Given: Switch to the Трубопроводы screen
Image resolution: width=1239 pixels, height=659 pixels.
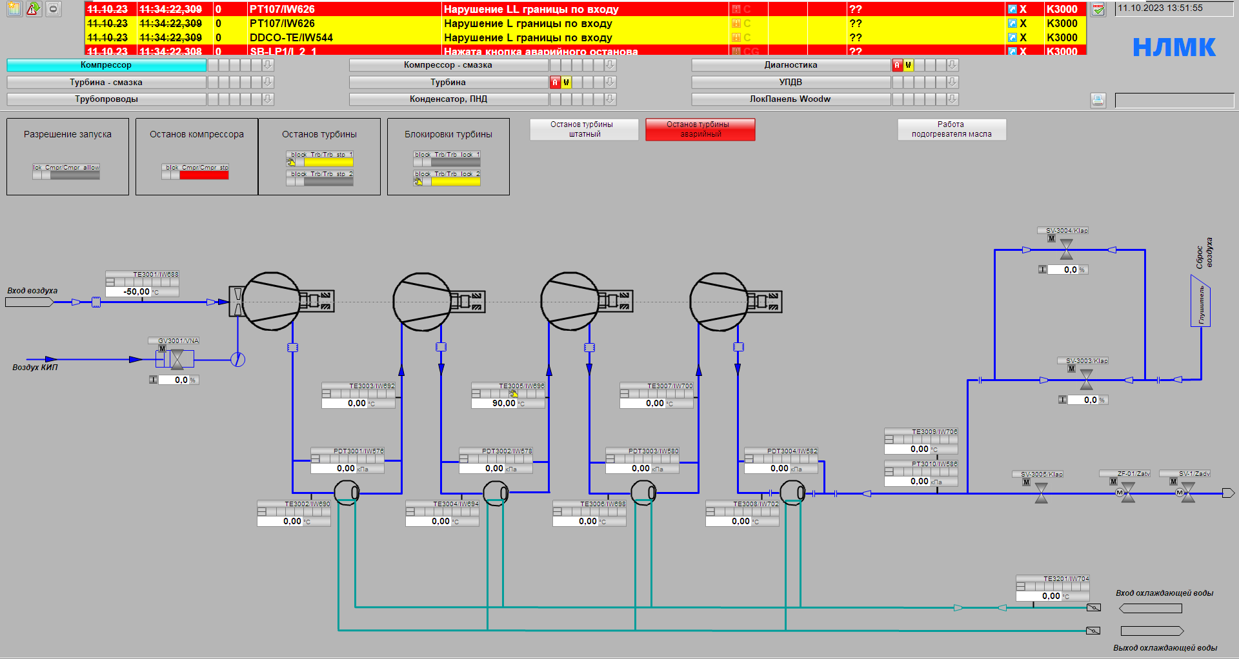Looking at the screenshot, I should [x=106, y=99].
